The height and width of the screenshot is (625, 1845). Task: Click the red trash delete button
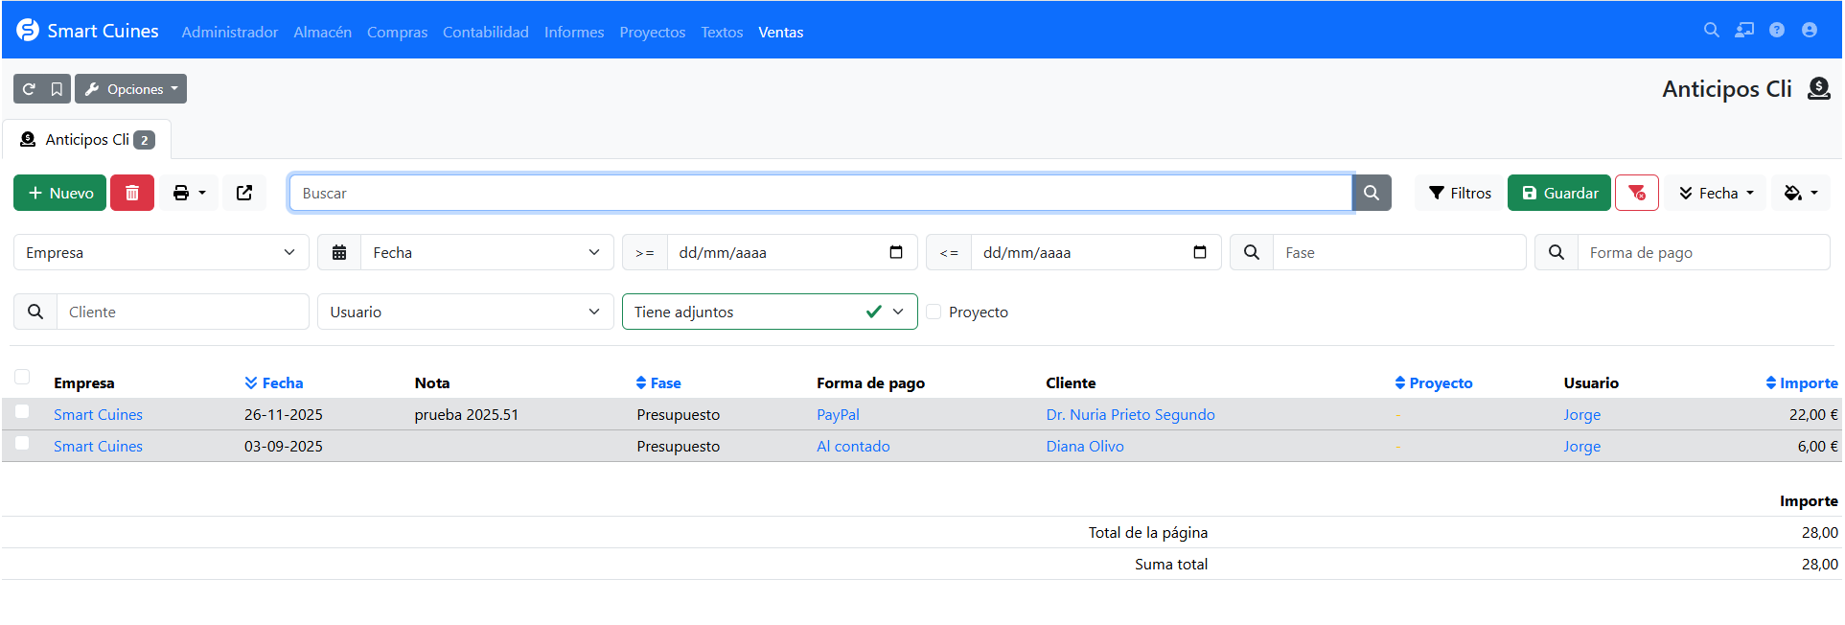(x=132, y=193)
